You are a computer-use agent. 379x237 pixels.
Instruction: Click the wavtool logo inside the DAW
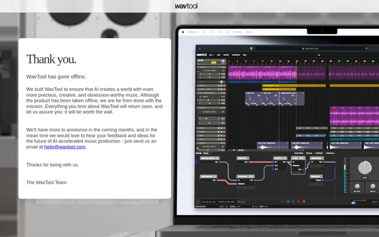(x=201, y=55)
